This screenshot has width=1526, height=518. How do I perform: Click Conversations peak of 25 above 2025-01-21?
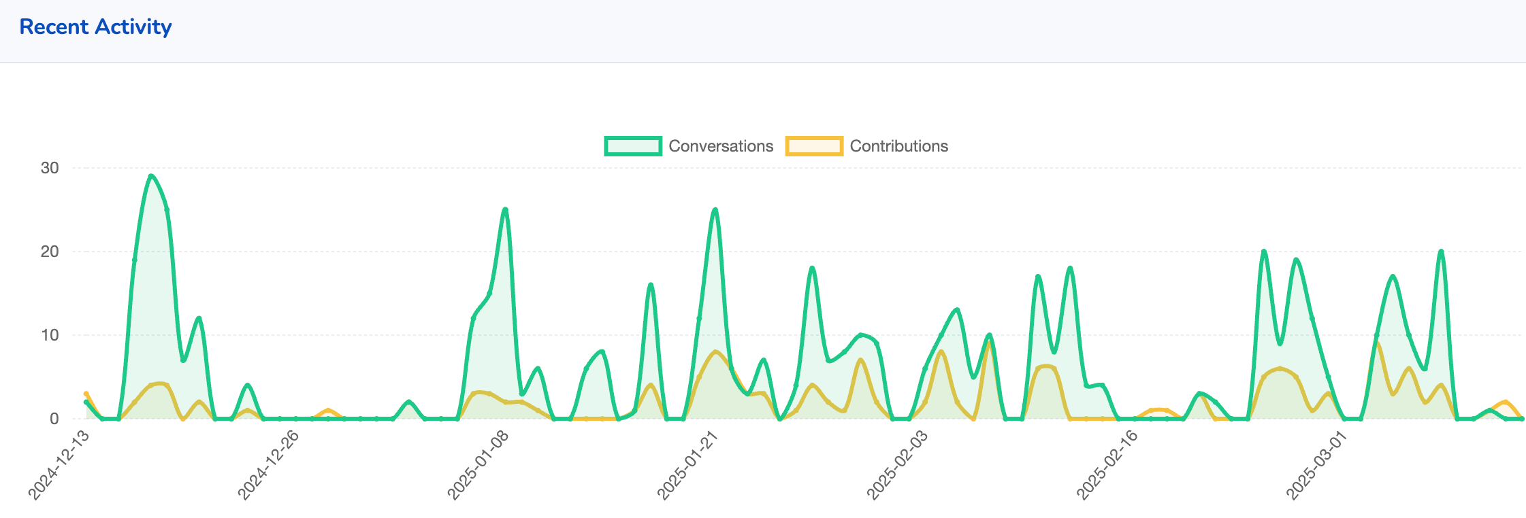(715, 209)
